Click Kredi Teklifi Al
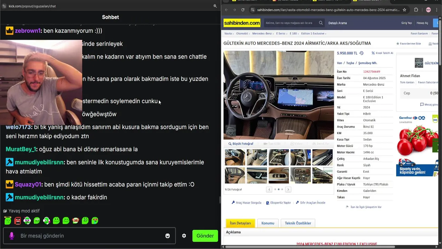This screenshot has width=442, height=249. pos(382,53)
